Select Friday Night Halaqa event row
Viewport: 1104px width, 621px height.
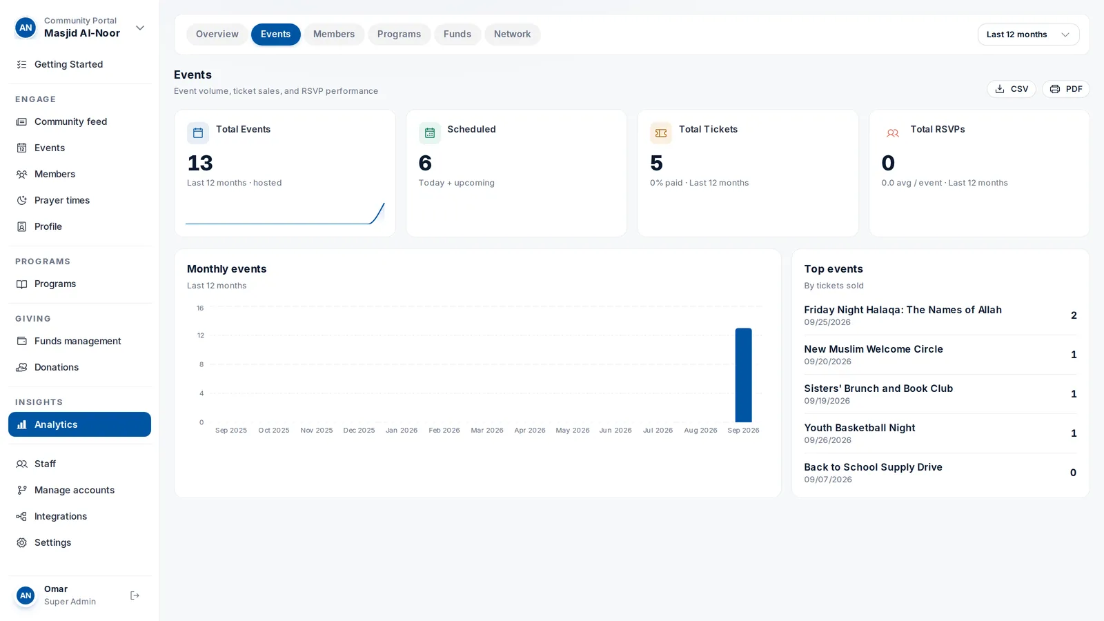coord(940,315)
